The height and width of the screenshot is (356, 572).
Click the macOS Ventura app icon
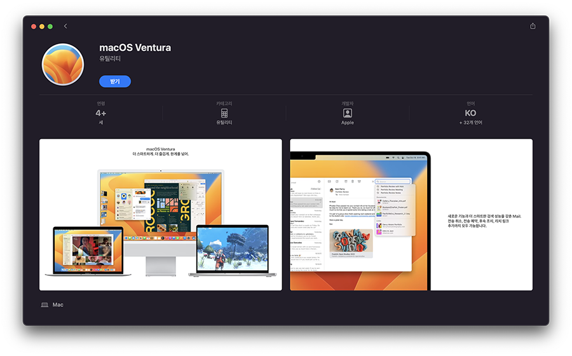point(63,64)
